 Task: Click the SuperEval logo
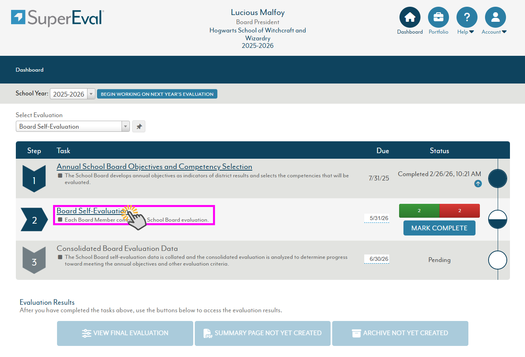click(58, 18)
